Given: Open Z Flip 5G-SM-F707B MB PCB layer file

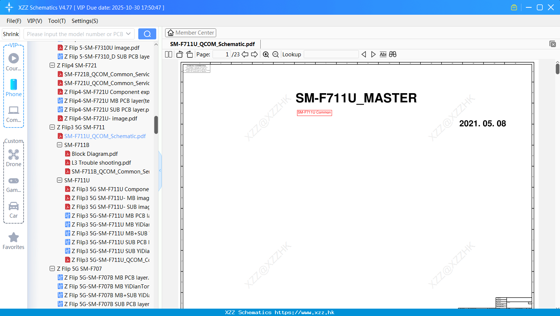Looking at the screenshot, I should pyautogui.click(x=104, y=277).
